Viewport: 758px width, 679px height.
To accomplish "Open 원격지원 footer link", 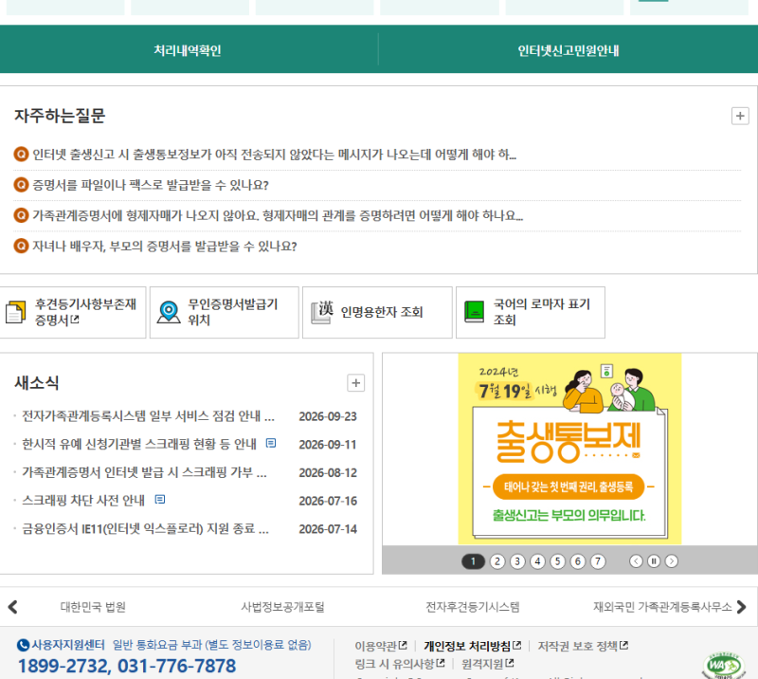I will (488, 664).
